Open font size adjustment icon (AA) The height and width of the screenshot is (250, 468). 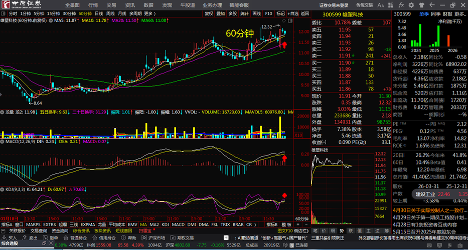381,5
